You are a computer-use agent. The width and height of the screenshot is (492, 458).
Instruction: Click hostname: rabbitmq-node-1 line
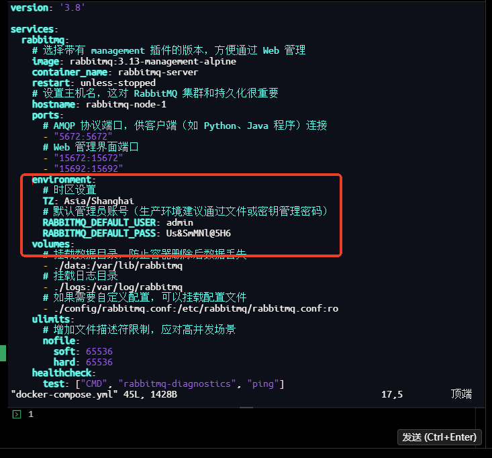click(99, 104)
